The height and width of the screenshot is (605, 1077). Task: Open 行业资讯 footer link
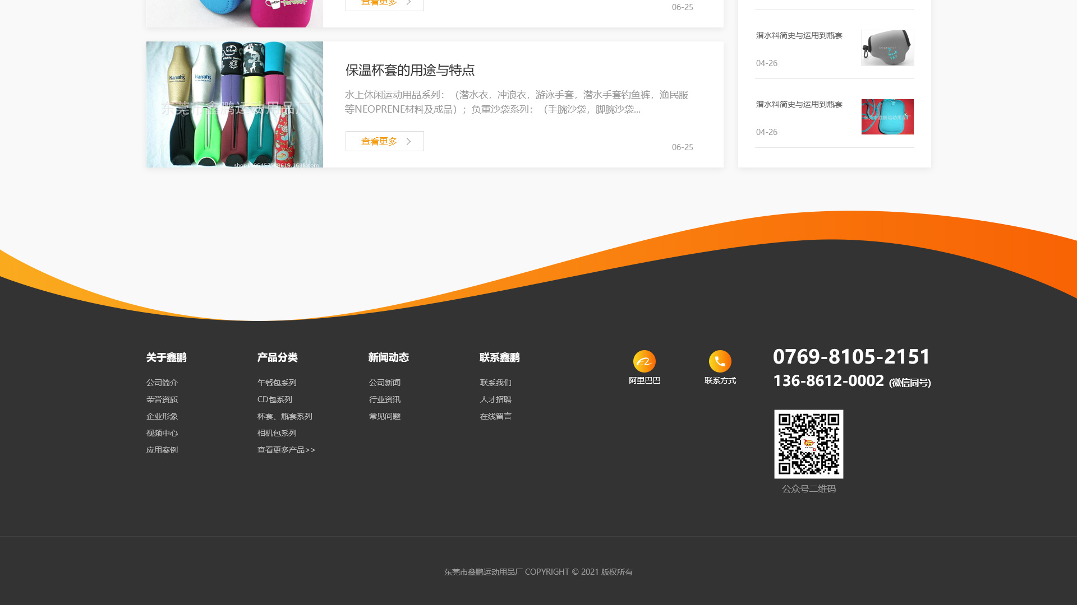pos(384,399)
